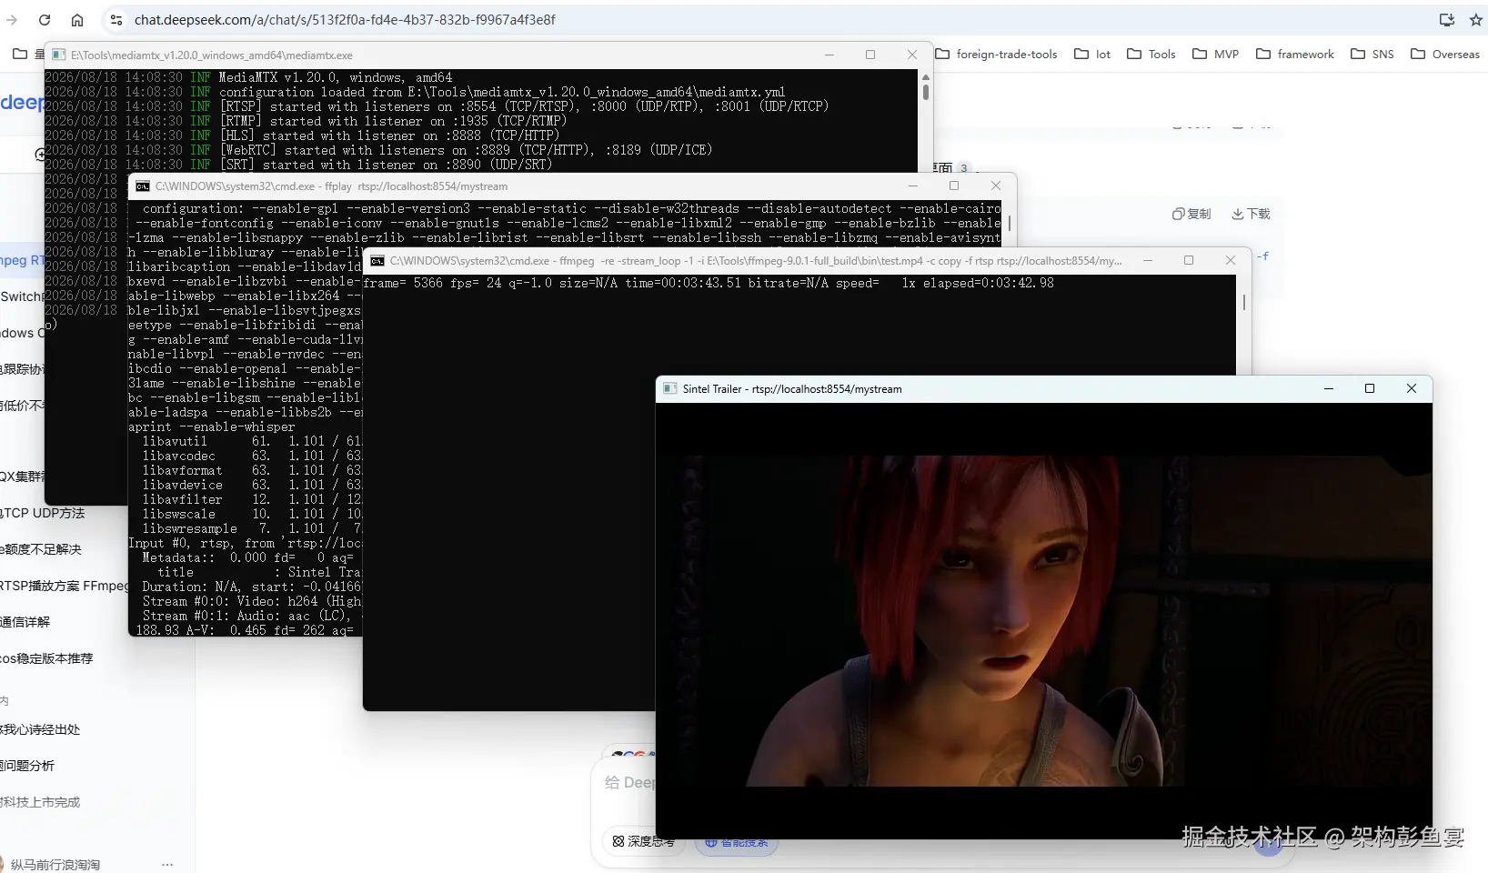Minimize the ffplay cmd window

coord(913,186)
